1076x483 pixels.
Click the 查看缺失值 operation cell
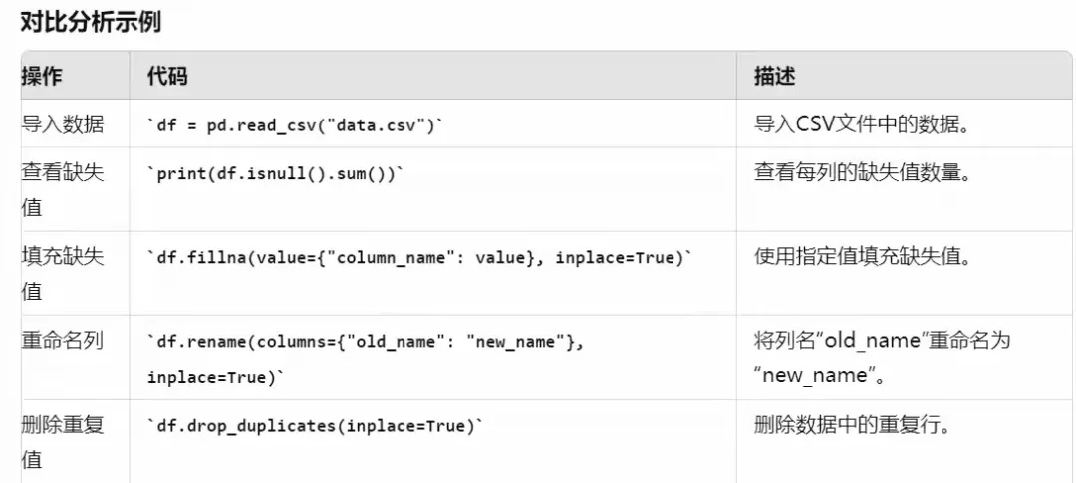point(63,190)
